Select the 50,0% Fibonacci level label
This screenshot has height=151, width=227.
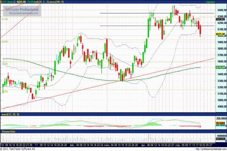5,42
